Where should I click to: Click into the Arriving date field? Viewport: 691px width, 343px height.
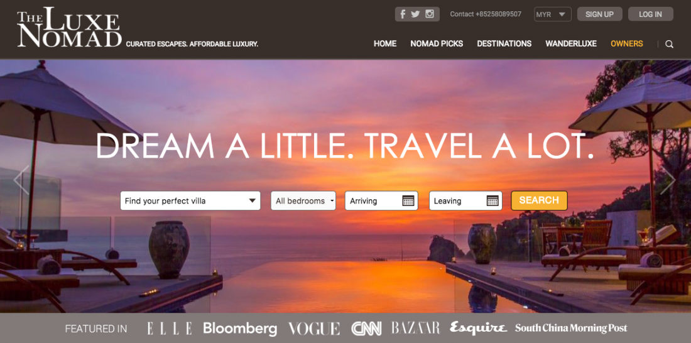(382, 200)
